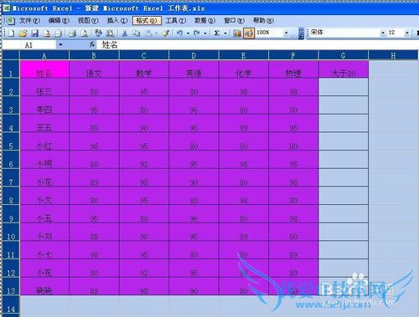419x317 pixels.
Task: Click the Undo arrow icon
Action: pyautogui.click(x=180, y=33)
